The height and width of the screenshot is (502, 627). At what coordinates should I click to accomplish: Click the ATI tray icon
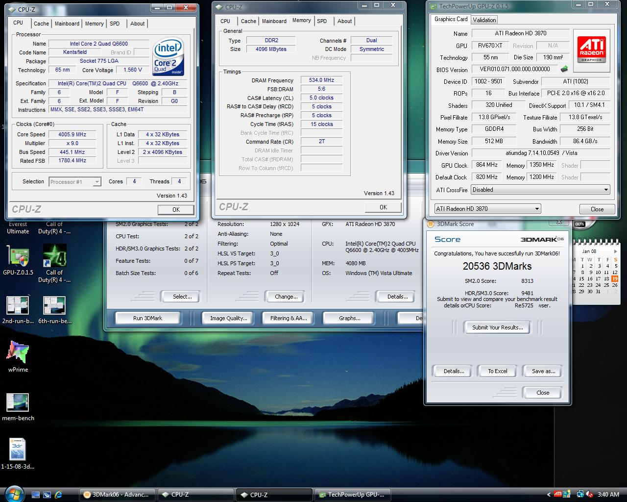pyautogui.click(x=557, y=494)
